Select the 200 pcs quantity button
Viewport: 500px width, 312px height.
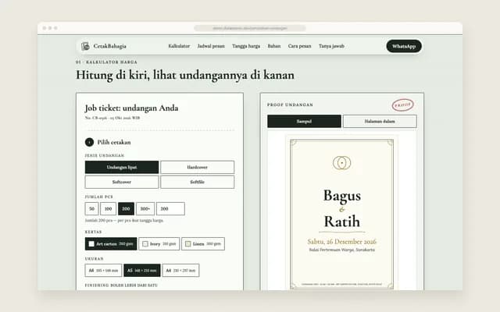point(126,209)
